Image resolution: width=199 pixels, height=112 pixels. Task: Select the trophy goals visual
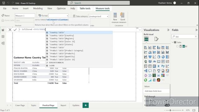pyautogui.click(x=159, y=71)
